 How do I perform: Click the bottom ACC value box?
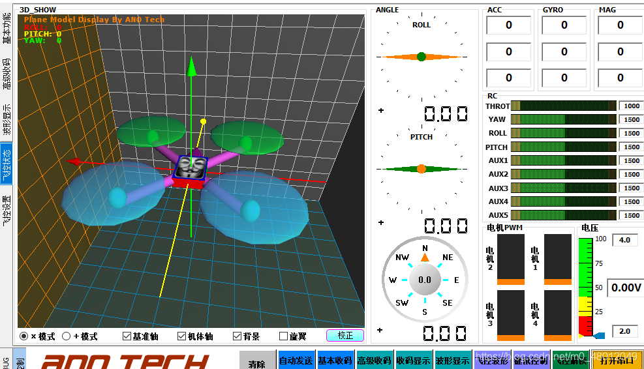pyautogui.click(x=509, y=78)
